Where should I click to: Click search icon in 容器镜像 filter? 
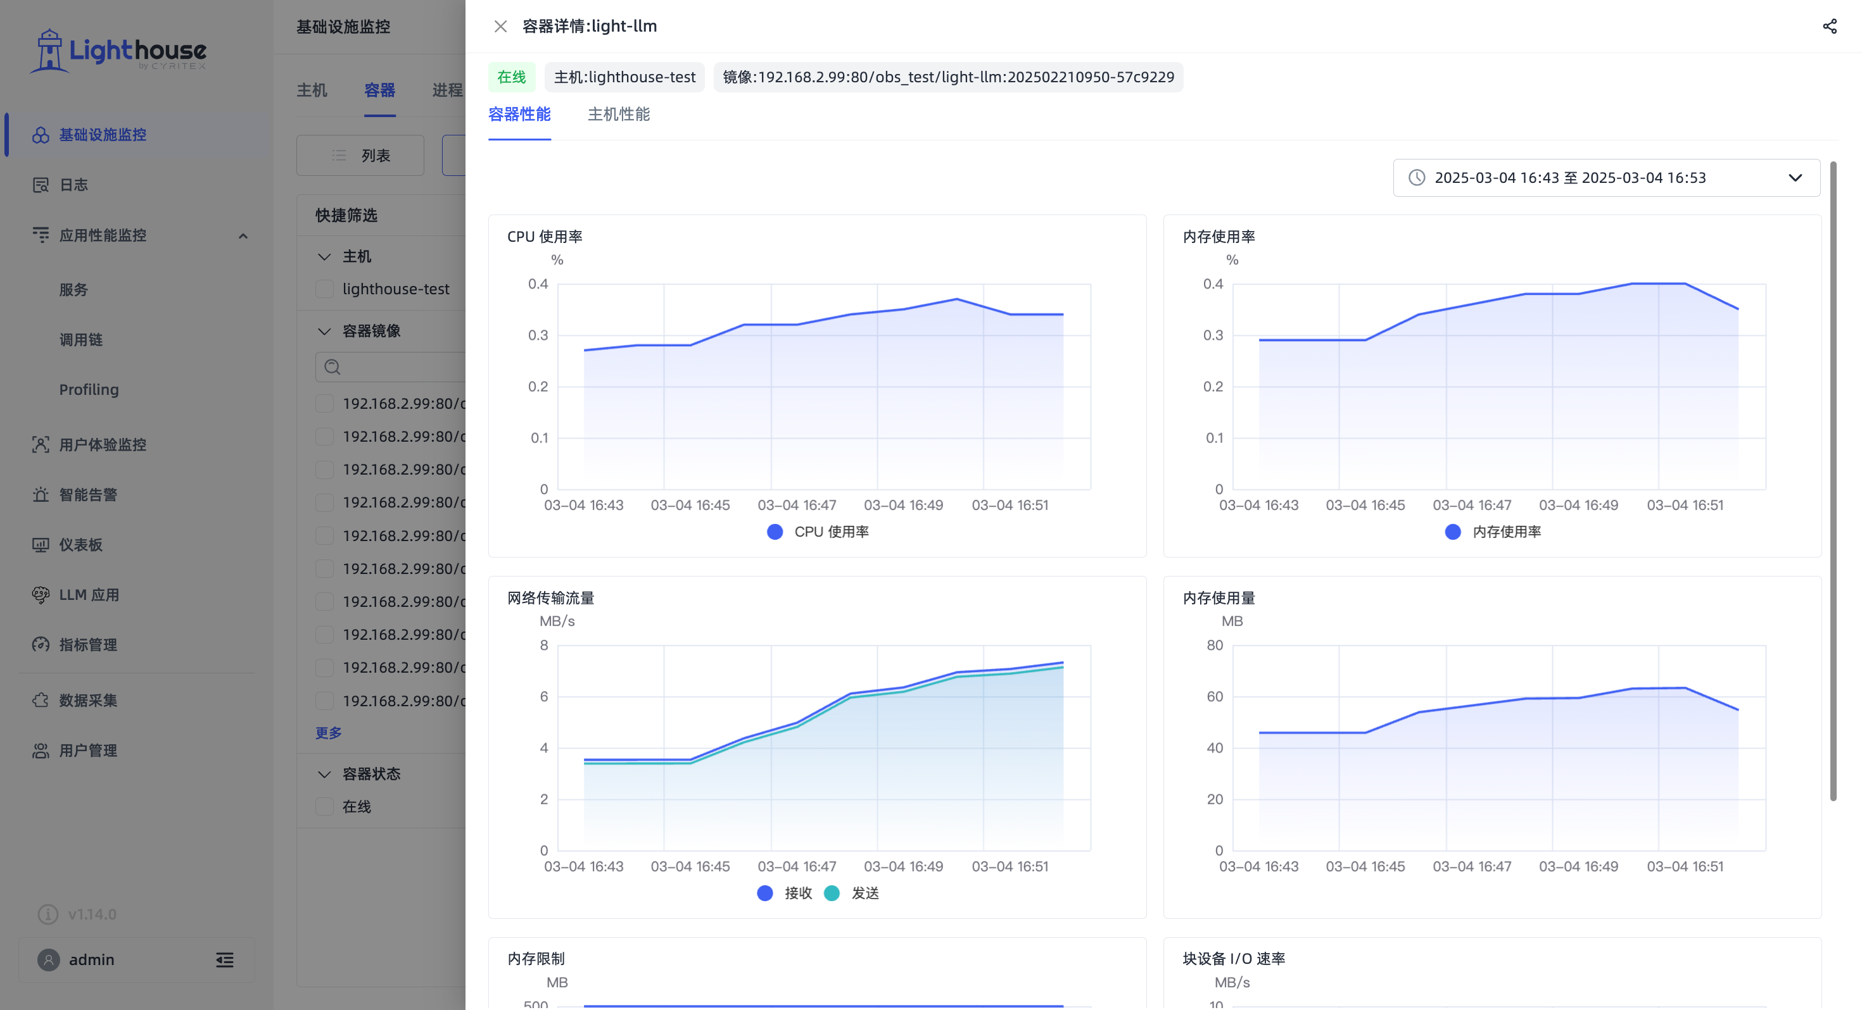[332, 367]
